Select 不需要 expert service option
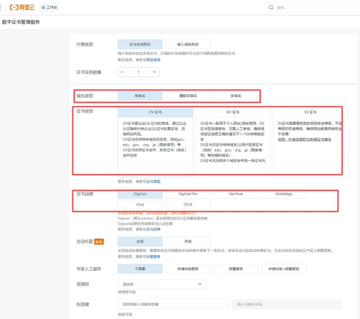 point(140,269)
